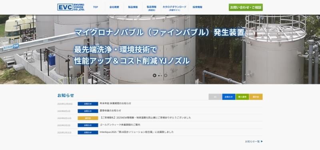320x150 pixels.
Task: Open the 製品情報 menu item
Action: click(x=133, y=7)
